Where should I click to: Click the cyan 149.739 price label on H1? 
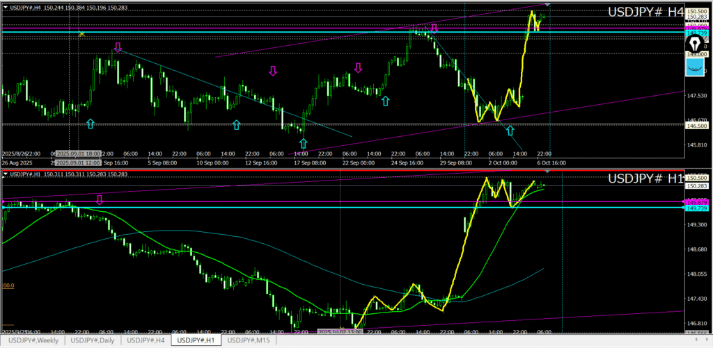(698, 208)
